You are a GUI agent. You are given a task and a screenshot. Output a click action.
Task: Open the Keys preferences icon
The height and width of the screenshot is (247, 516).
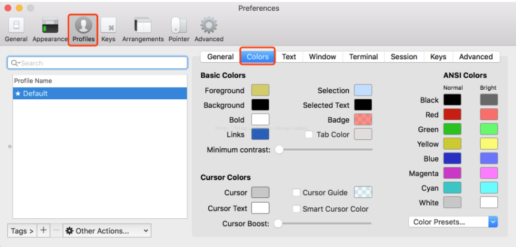pyautogui.click(x=108, y=26)
